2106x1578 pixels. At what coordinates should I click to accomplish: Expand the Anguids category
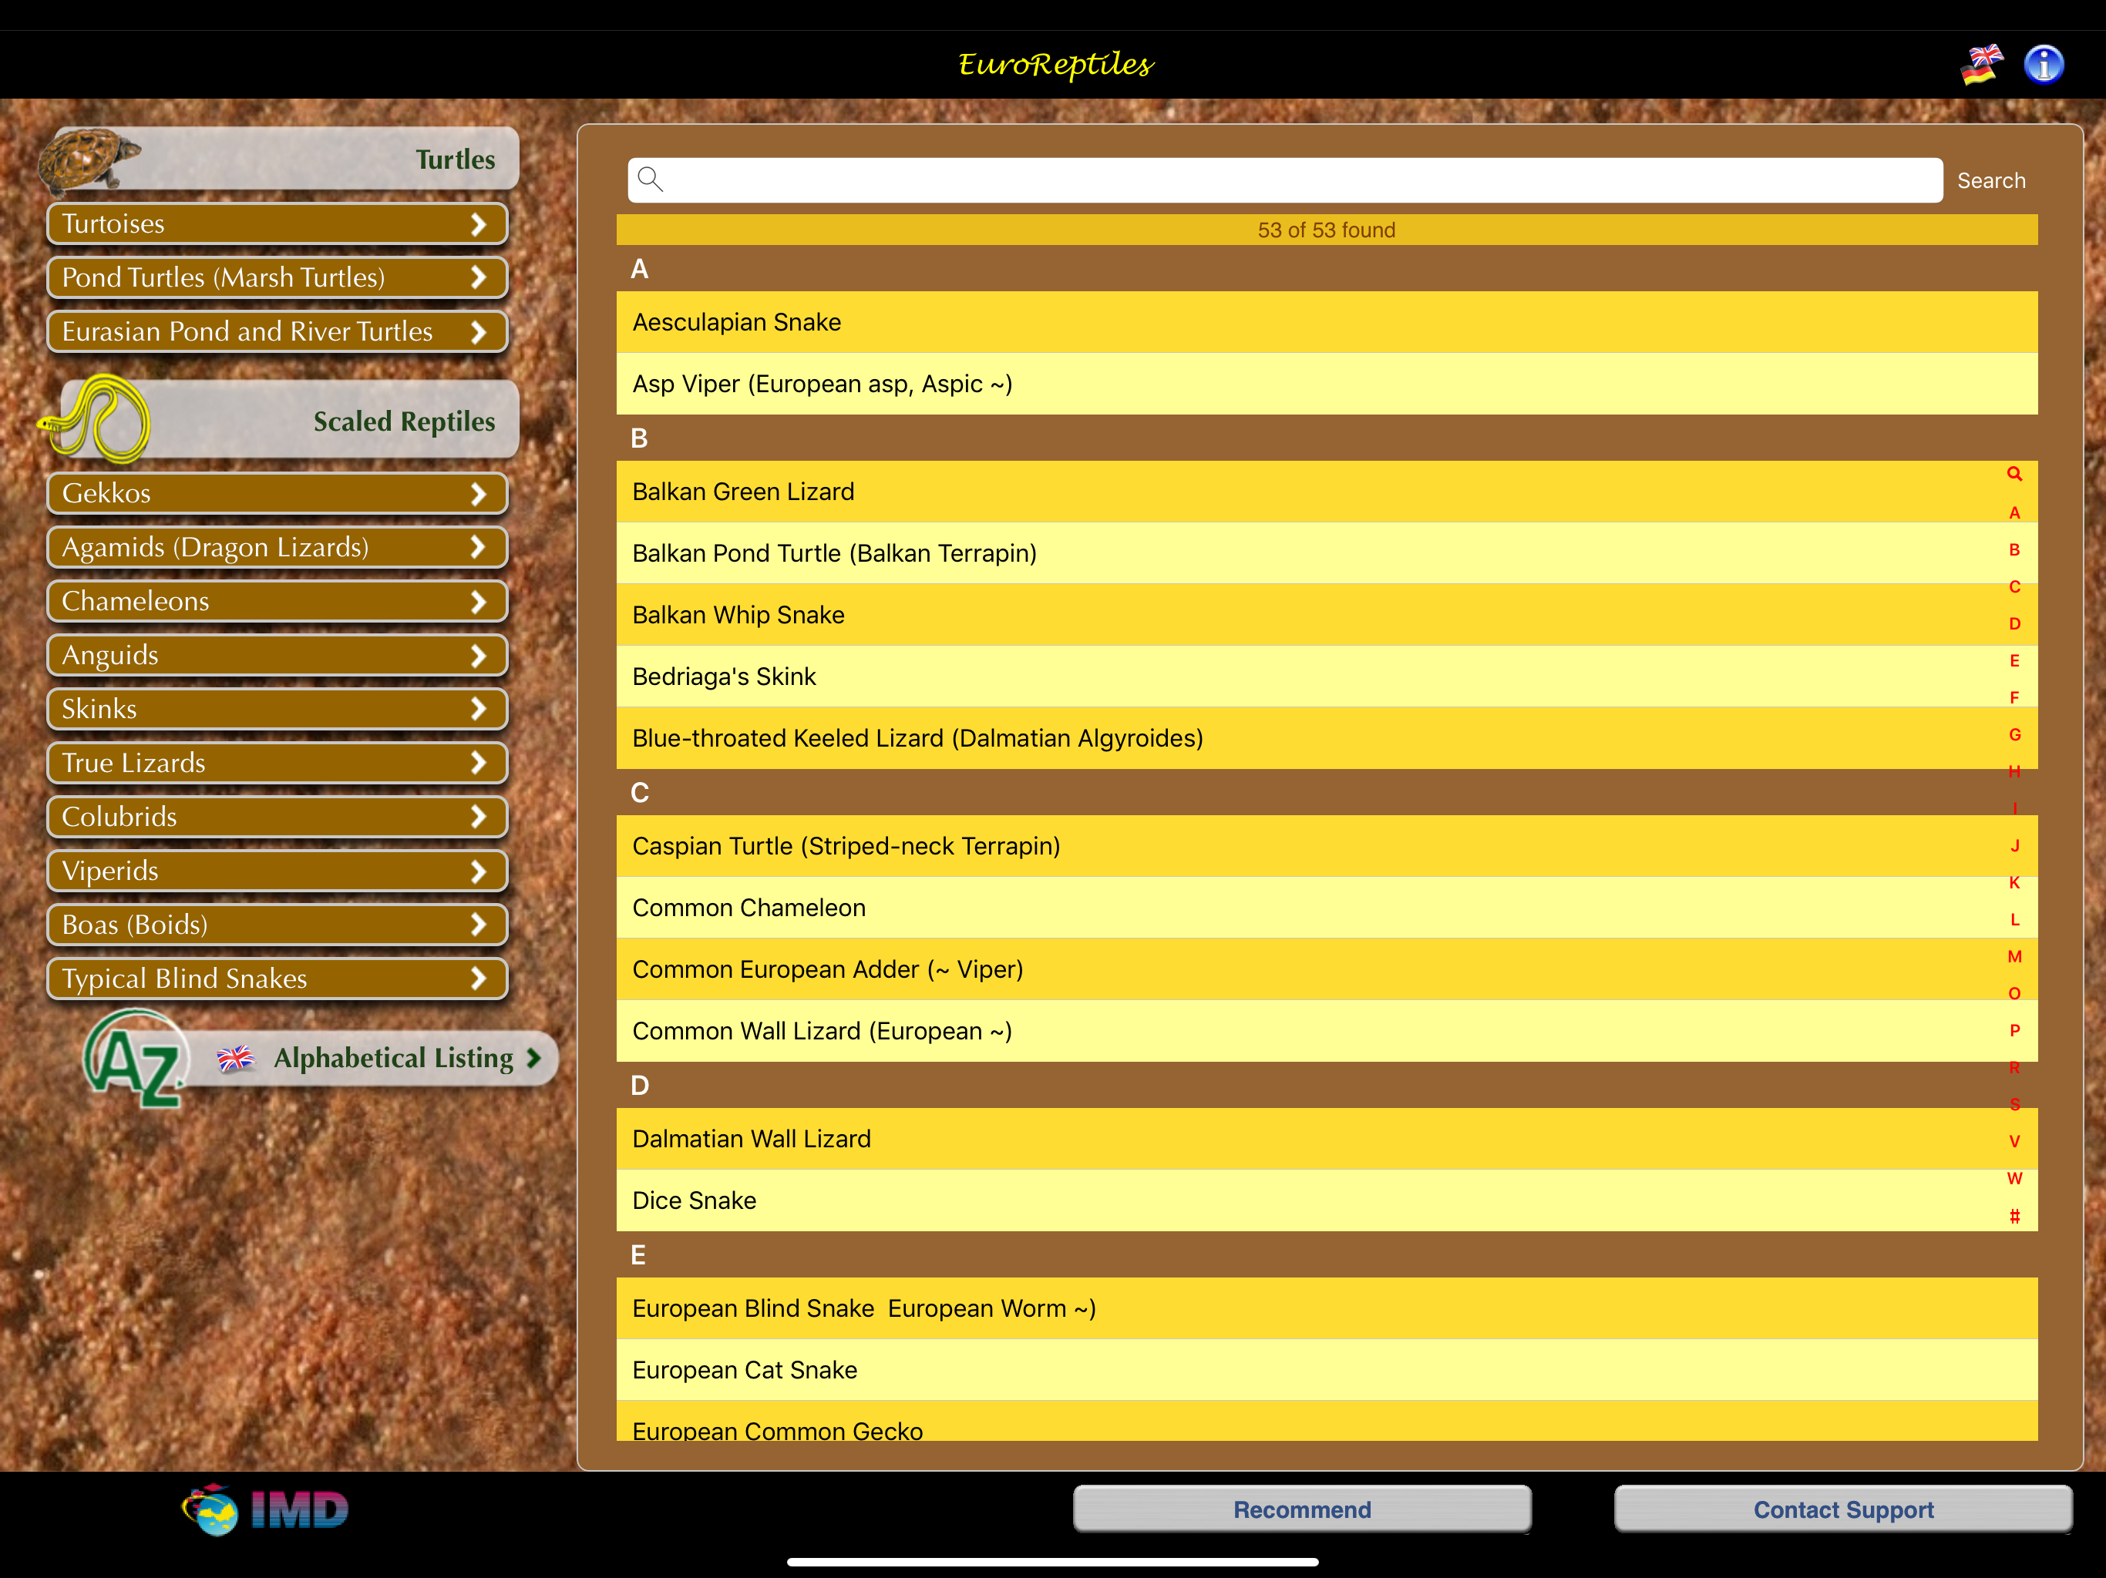coord(277,655)
